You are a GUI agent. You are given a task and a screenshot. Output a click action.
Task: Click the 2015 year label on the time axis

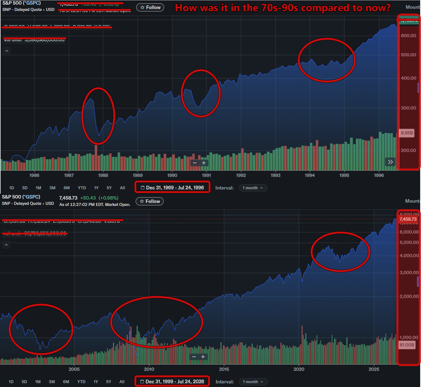(x=224, y=369)
